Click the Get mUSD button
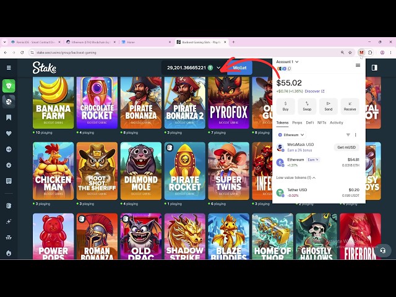Viewport: 396px width, 297px height. (x=346, y=147)
